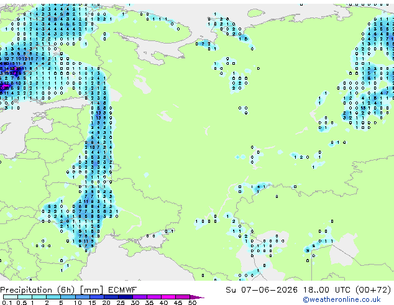Click the legend value label '50'
Screen dimensions: 394x305
tap(192, 303)
